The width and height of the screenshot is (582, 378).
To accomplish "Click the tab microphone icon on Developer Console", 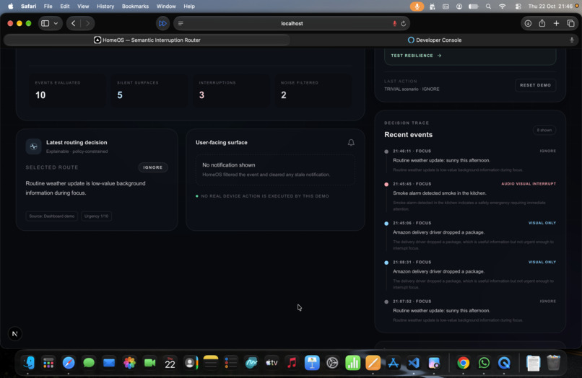I will coord(572,40).
